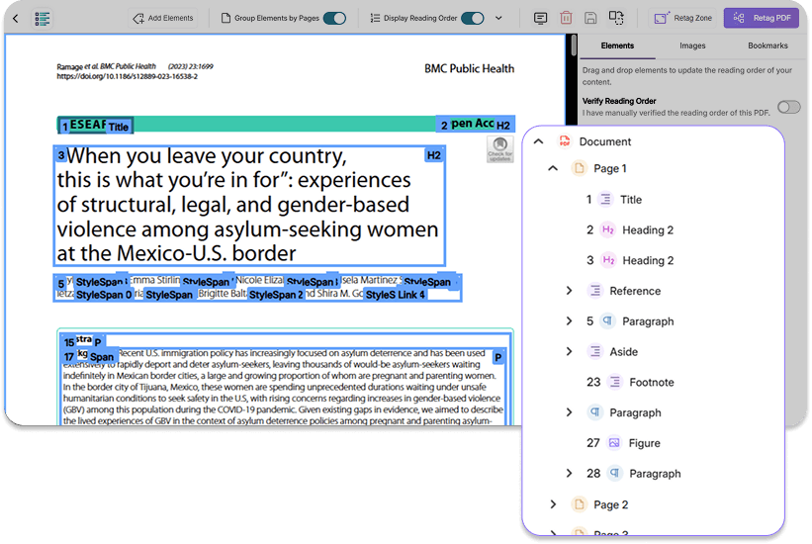Click the trash delete icon
Viewport: 812px width, 544px height.
pyautogui.click(x=566, y=18)
